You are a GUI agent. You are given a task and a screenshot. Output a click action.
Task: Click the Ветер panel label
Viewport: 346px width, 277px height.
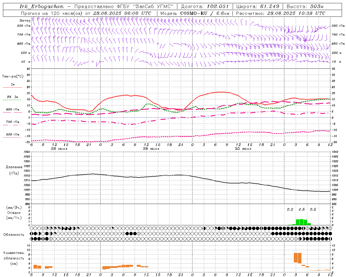tap(25, 21)
